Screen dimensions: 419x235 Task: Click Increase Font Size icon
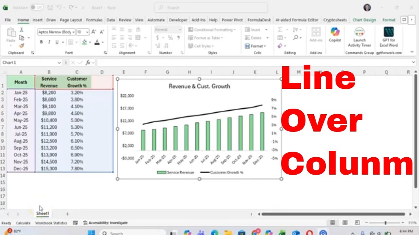94,32
